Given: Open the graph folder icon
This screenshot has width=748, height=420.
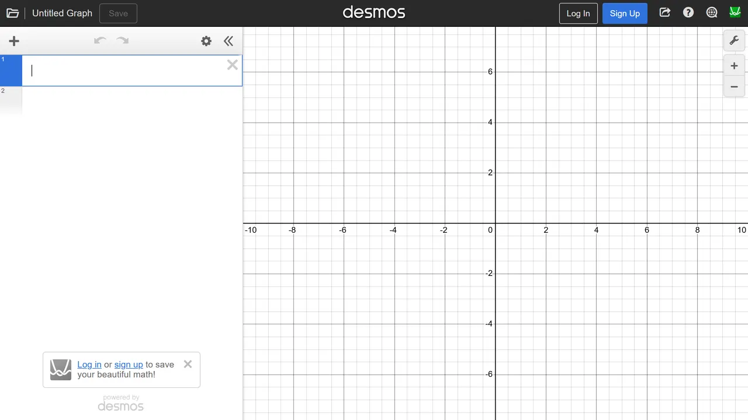Looking at the screenshot, I should [x=12, y=13].
